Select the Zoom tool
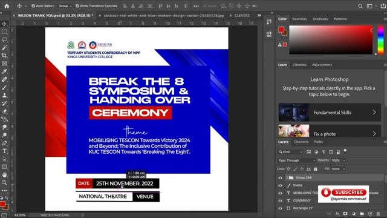This screenshot has width=387, height=218. pyautogui.click(x=4, y=183)
